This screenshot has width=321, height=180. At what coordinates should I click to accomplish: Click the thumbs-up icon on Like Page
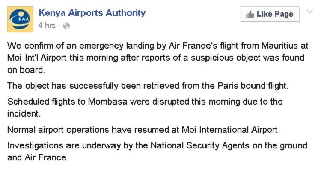coord(250,15)
